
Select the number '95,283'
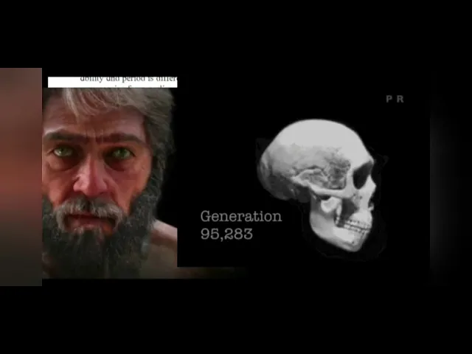pyautogui.click(x=226, y=234)
